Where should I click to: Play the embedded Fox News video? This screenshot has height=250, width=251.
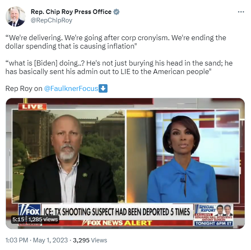(x=125, y=163)
